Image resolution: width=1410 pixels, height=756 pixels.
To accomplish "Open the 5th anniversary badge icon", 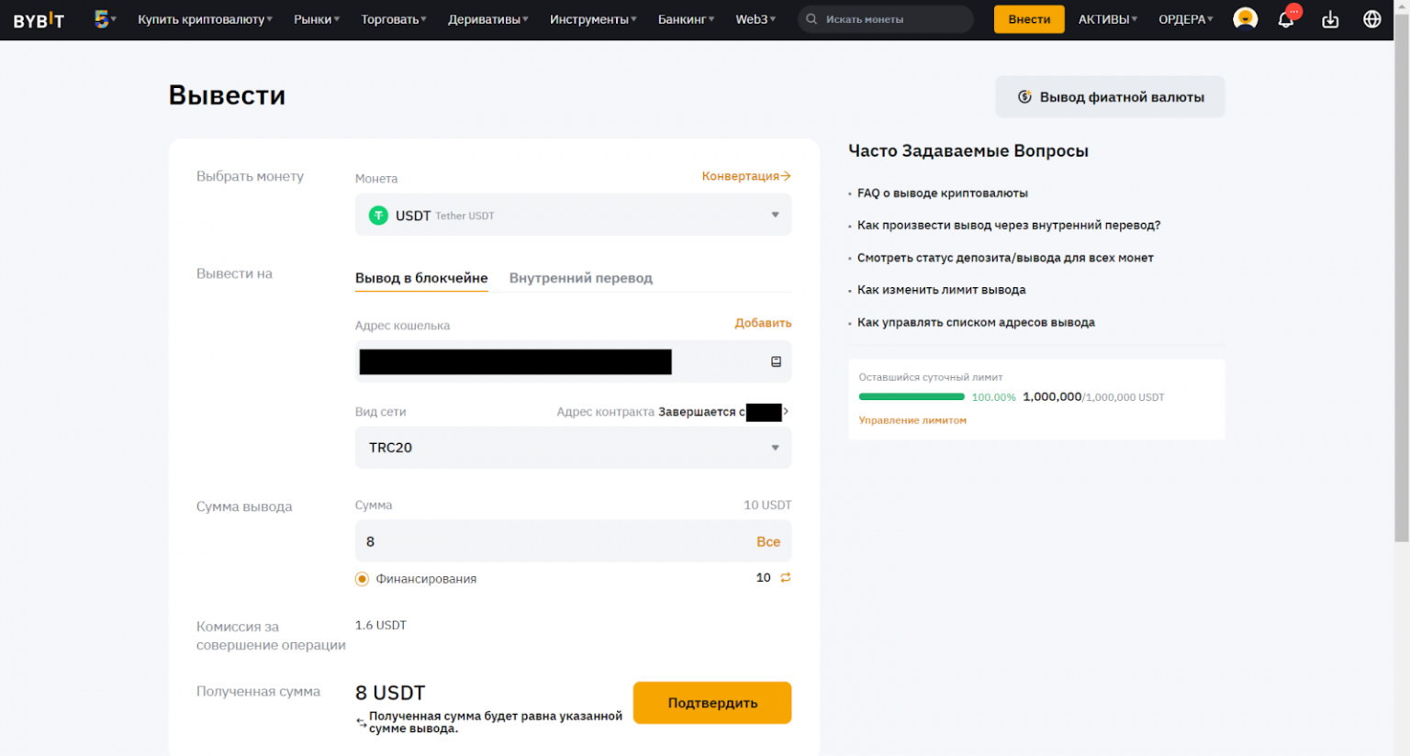I will point(102,19).
